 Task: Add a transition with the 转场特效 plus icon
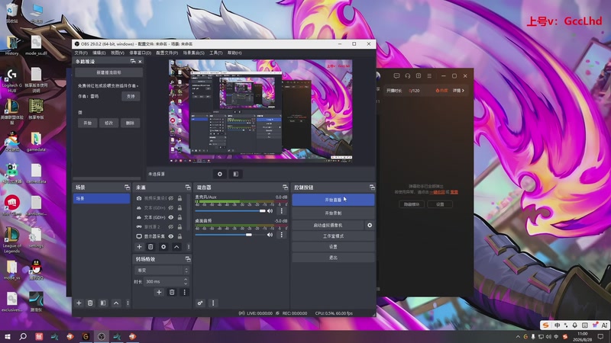click(159, 292)
